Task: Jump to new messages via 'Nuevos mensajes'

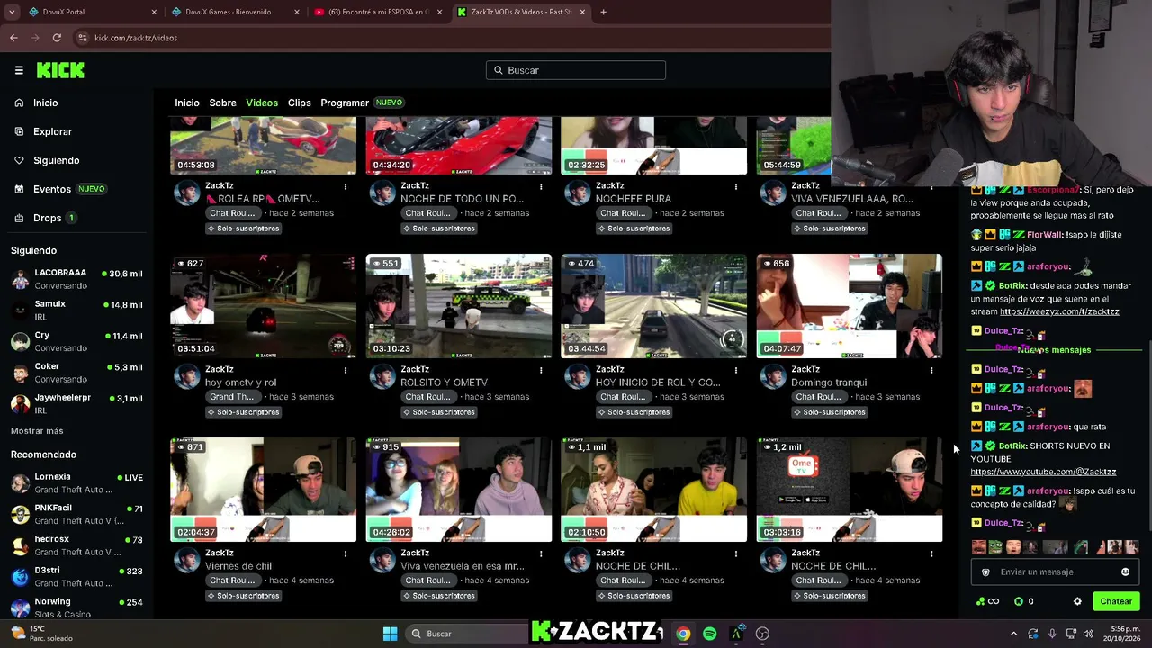Action: (x=1053, y=350)
